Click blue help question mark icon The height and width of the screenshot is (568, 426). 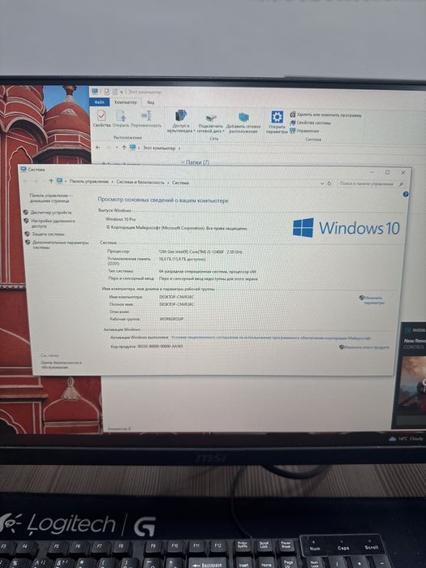pyautogui.click(x=406, y=195)
